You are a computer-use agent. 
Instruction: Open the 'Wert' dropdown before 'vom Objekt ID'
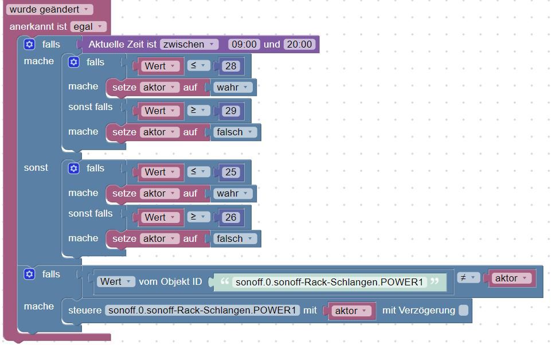(116, 281)
